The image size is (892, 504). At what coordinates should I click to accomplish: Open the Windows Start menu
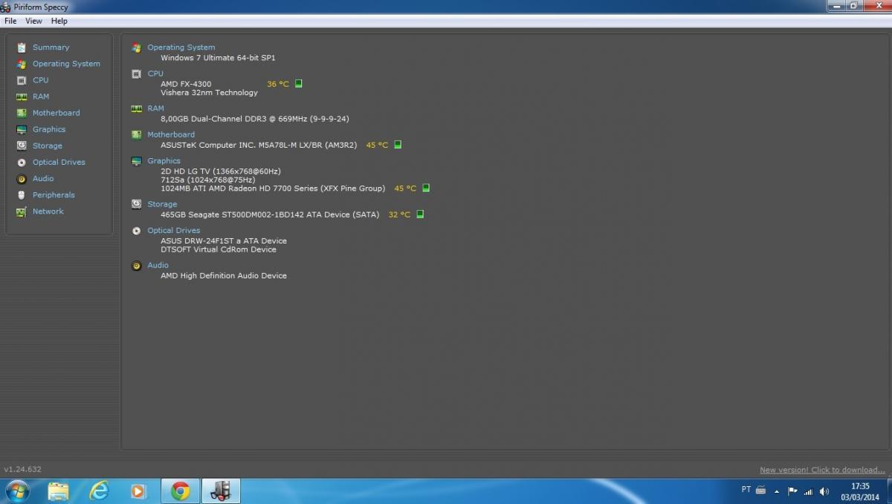pyautogui.click(x=16, y=491)
